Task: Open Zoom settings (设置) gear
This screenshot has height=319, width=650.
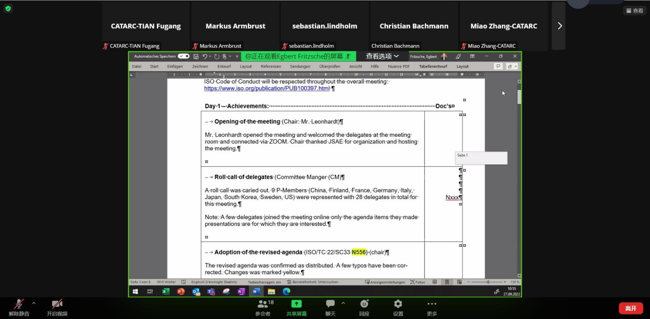Action: (398, 304)
